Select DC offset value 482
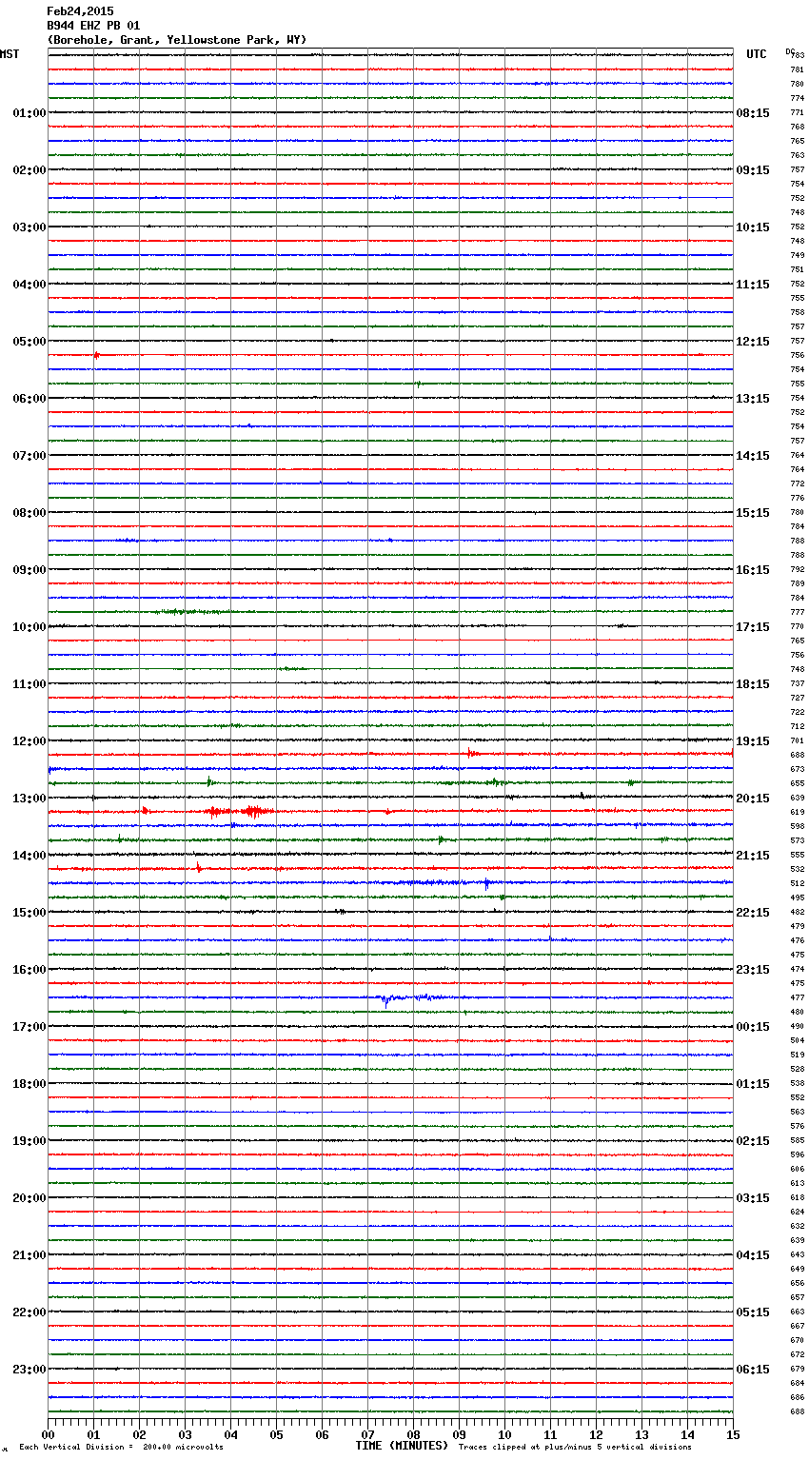Screen dimensions: 809x1460 798,913
